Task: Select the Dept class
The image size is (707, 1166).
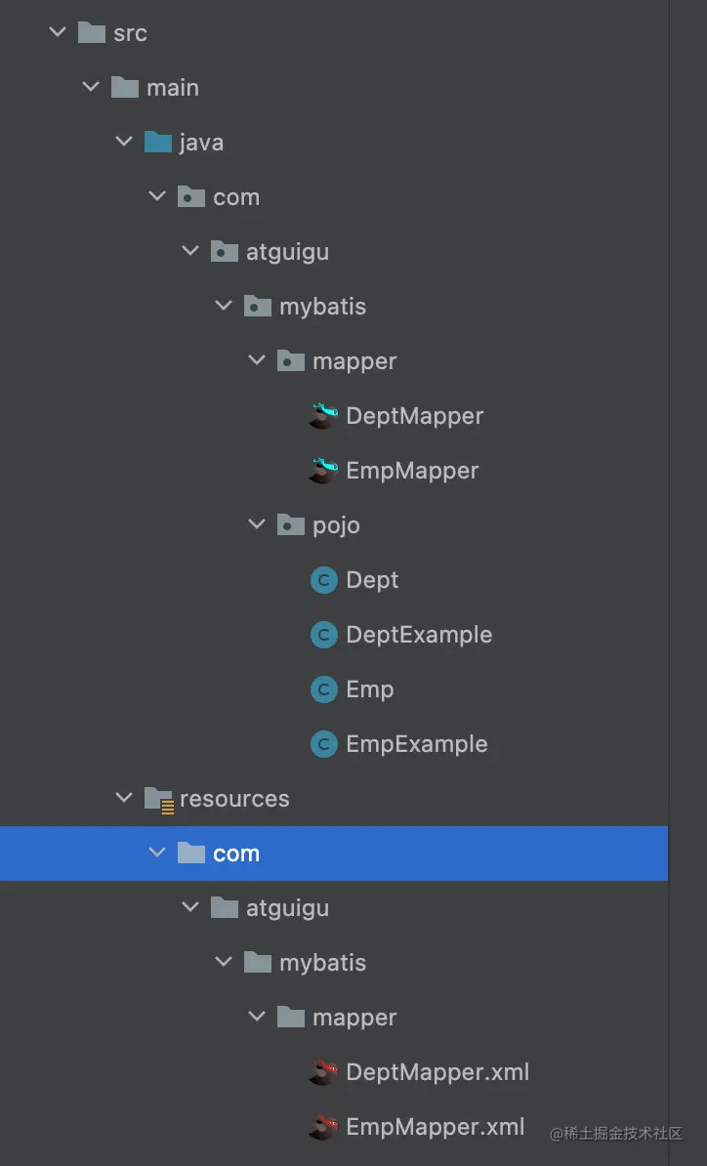Action: [373, 580]
